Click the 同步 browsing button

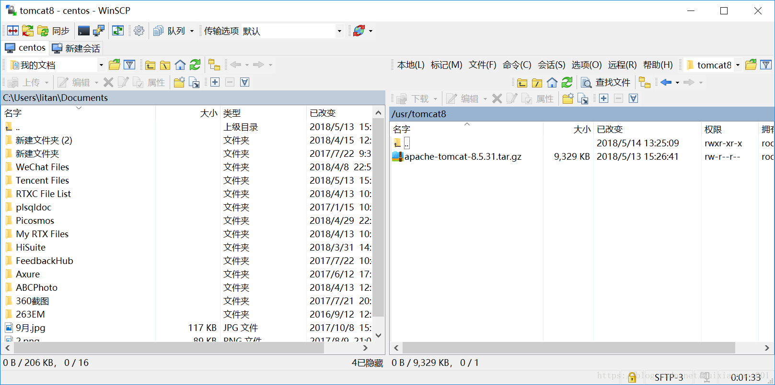coord(54,31)
